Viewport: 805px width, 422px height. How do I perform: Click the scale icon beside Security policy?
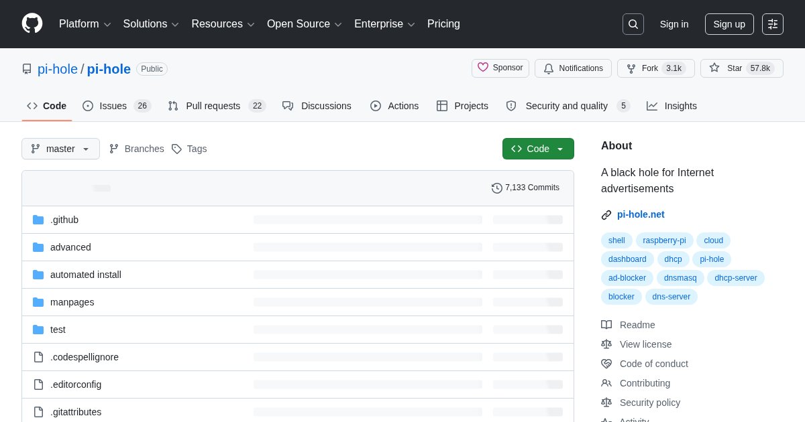(x=606, y=403)
